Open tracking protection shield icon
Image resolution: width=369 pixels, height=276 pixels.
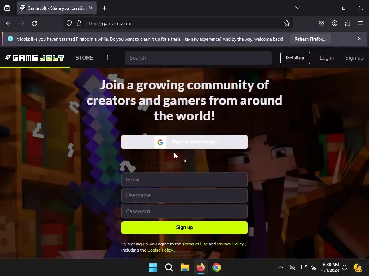[x=69, y=23]
